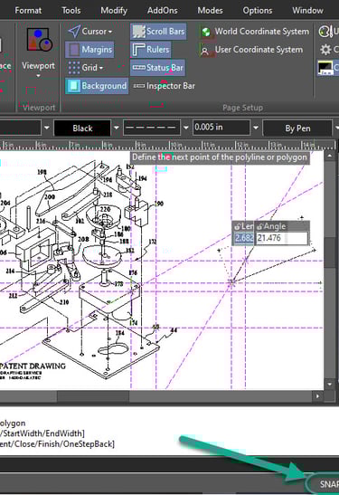Click the Inspector Bar icon
Image resolution: width=339 pixels, height=495 pixels.
click(x=138, y=86)
